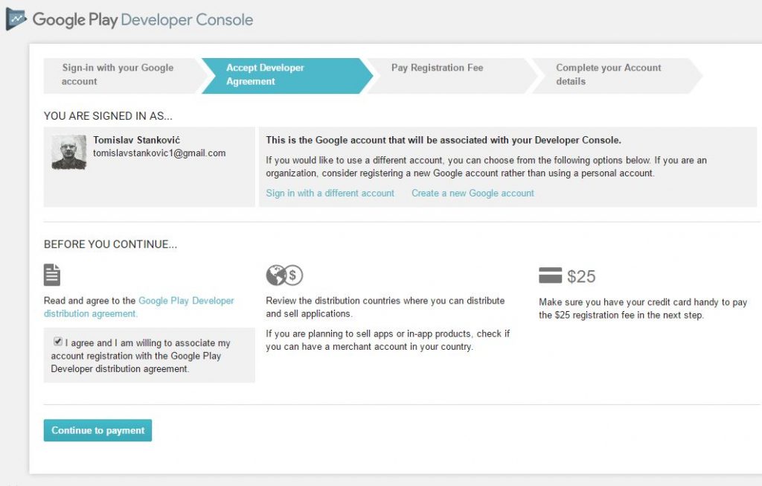Screen dimensions: 762x486
Task: Open the Google Play Developer distribution agreement link
Action: coord(139,307)
